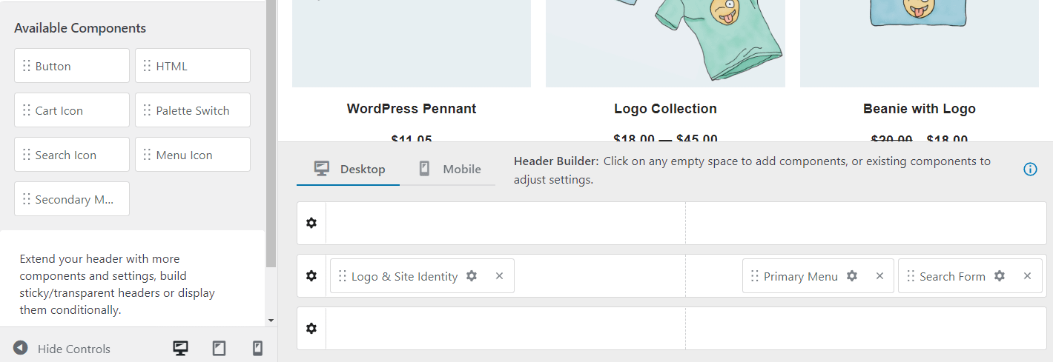This screenshot has width=1053, height=362.
Task: Click the Header Builder info icon
Action: point(1030,170)
